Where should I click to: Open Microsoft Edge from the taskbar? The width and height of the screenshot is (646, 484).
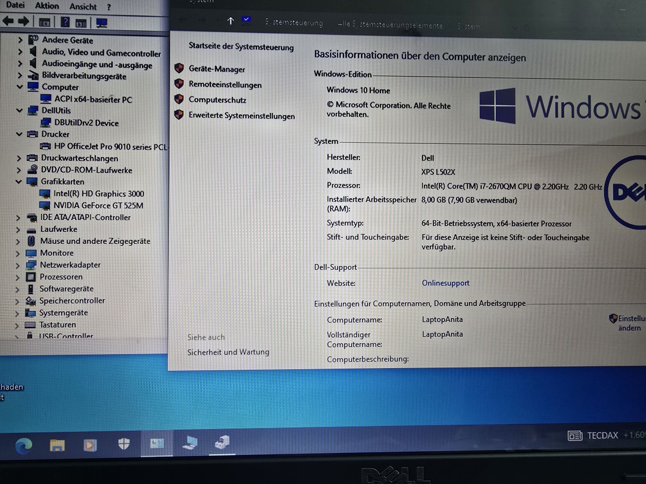coord(24,446)
